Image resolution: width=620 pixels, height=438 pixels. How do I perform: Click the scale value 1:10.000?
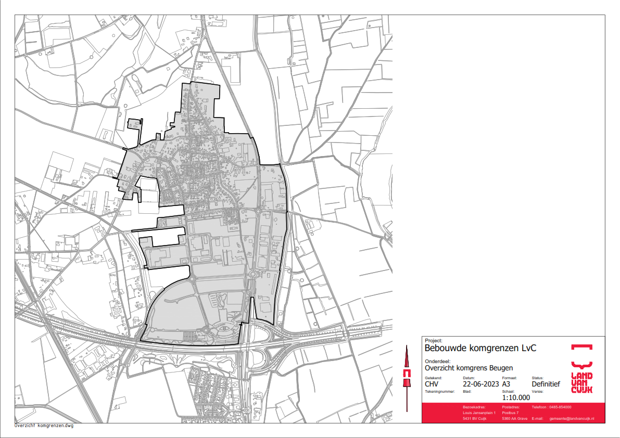coord(516,398)
